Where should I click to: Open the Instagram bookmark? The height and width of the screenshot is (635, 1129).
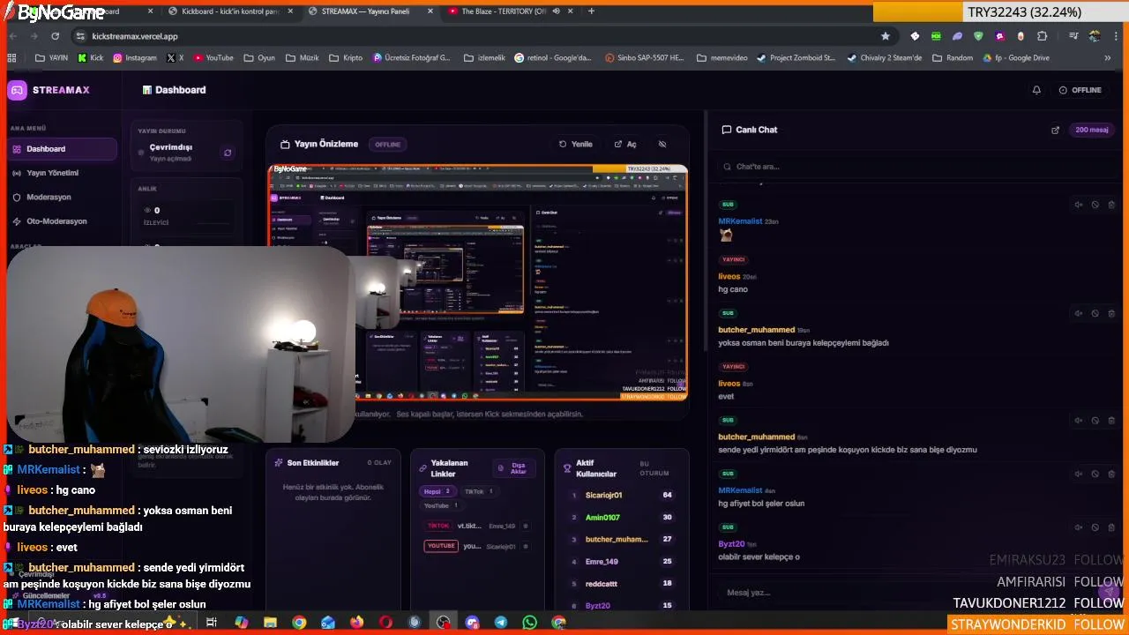[x=135, y=58]
